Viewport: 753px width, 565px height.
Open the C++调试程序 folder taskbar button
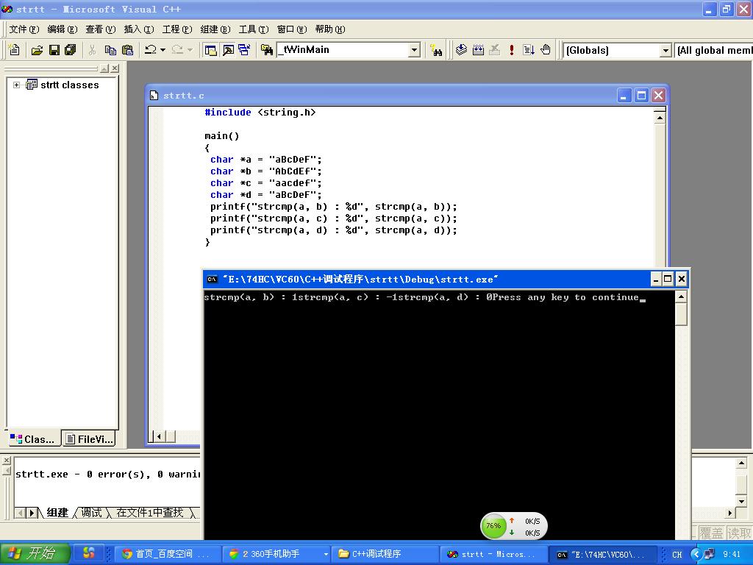click(385, 554)
